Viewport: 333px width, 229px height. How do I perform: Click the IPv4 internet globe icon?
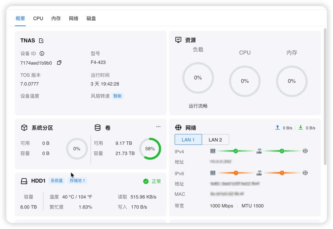(x=305, y=151)
